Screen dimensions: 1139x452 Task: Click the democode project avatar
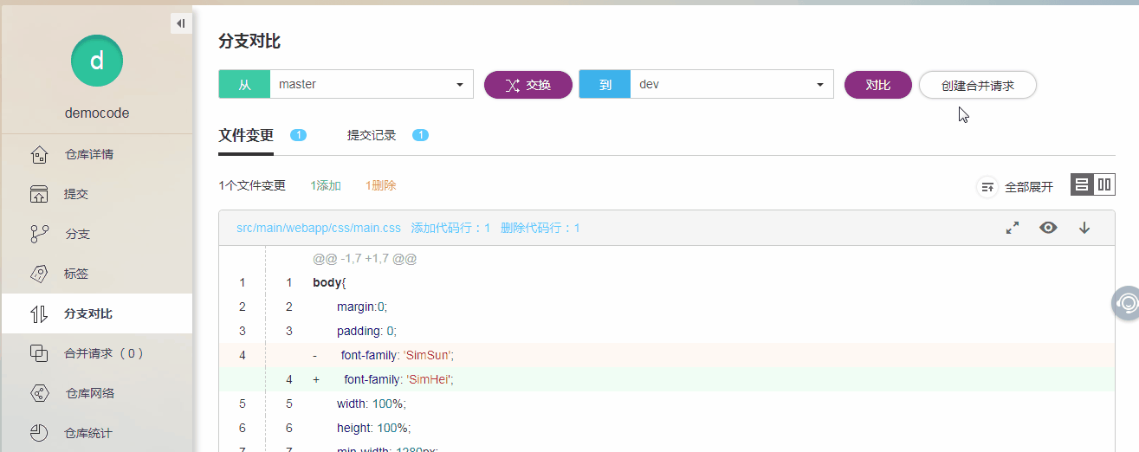pos(96,61)
